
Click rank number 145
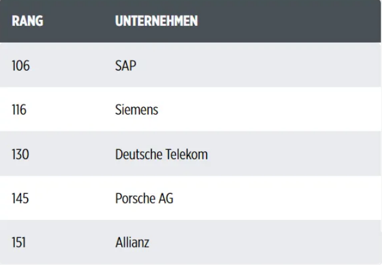coord(20,198)
